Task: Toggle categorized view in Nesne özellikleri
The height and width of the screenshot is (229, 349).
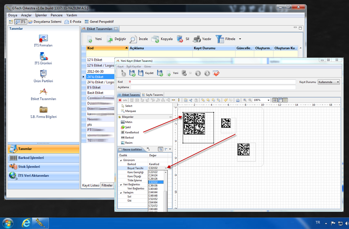Action: (160, 149)
